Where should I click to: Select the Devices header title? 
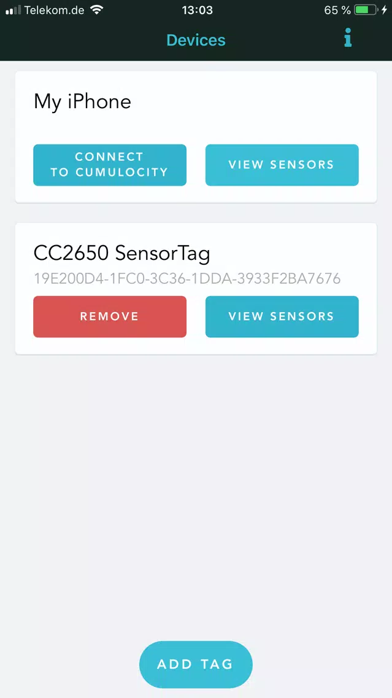pos(196,40)
